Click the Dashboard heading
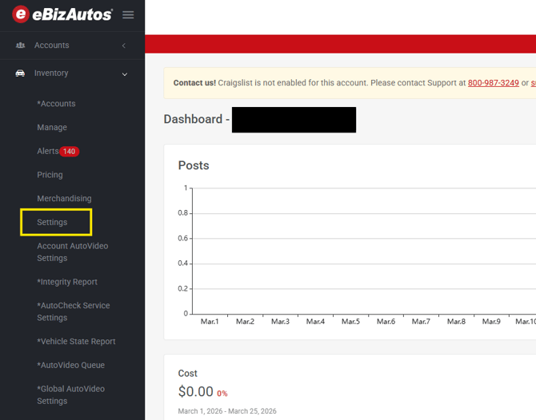The width and height of the screenshot is (536, 420). coord(197,119)
